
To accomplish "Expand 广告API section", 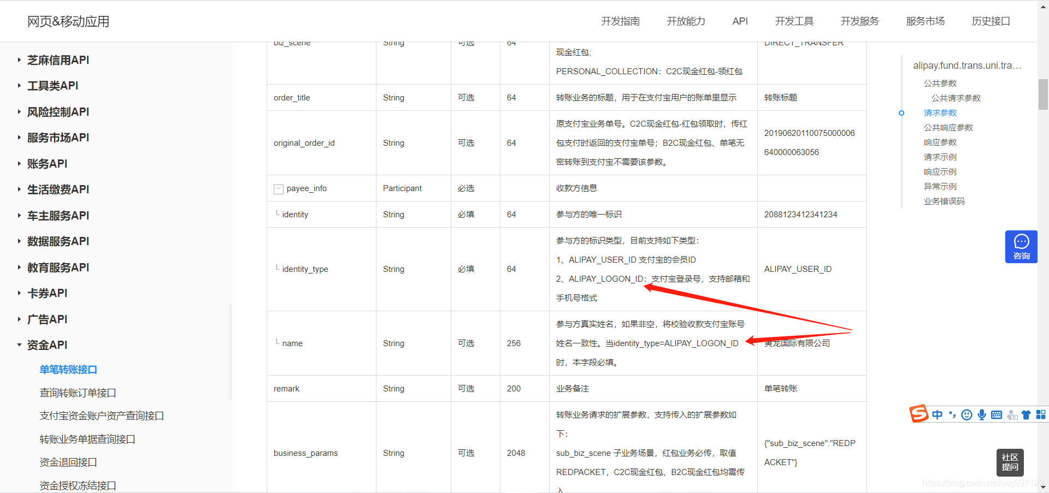I will point(47,319).
